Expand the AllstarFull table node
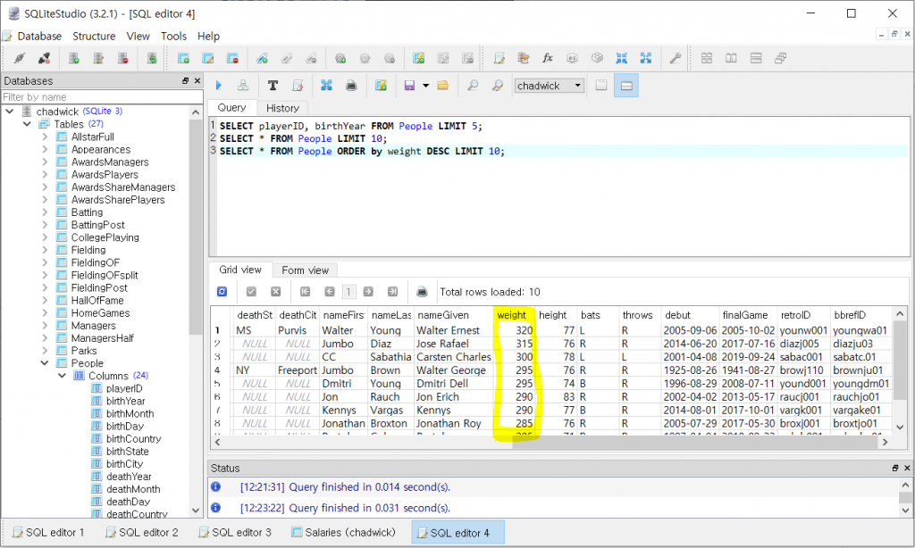915x548 pixels. click(45, 137)
